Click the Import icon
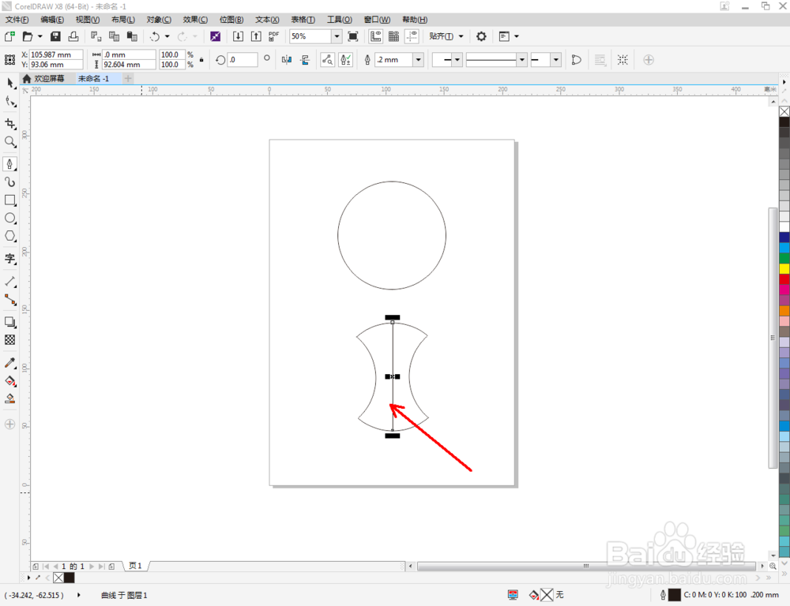This screenshot has width=790, height=606. point(238,36)
